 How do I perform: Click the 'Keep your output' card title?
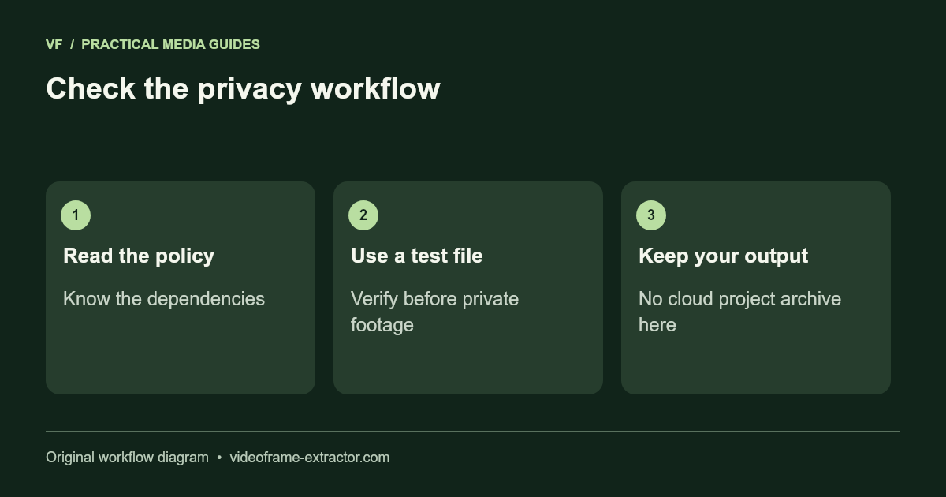[723, 256]
